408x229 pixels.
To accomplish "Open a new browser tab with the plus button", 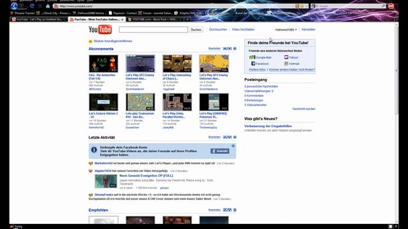I will [x=187, y=20].
